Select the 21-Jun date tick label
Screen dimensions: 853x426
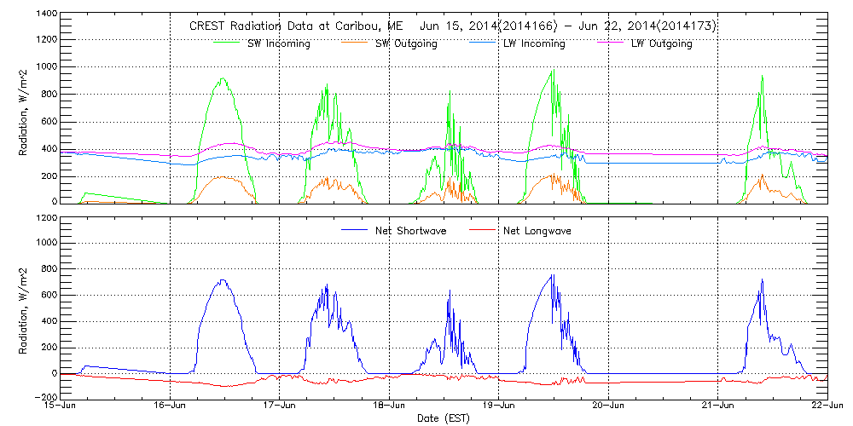[x=718, y=406]
